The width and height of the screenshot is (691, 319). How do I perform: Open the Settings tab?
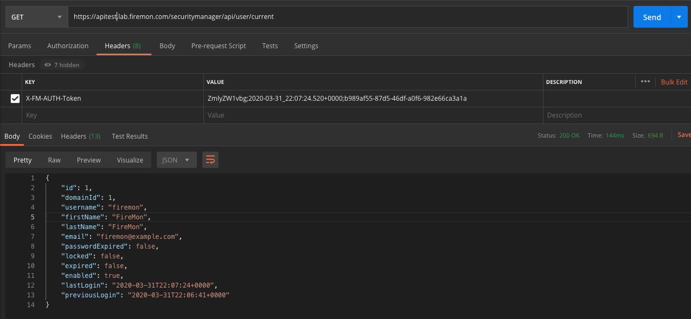click(306, 46)
